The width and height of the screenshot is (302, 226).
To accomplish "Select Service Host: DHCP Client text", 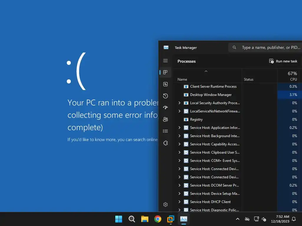I will click(210, 202).
